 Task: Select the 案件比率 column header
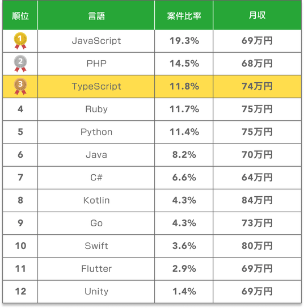(x=184, y=16)
